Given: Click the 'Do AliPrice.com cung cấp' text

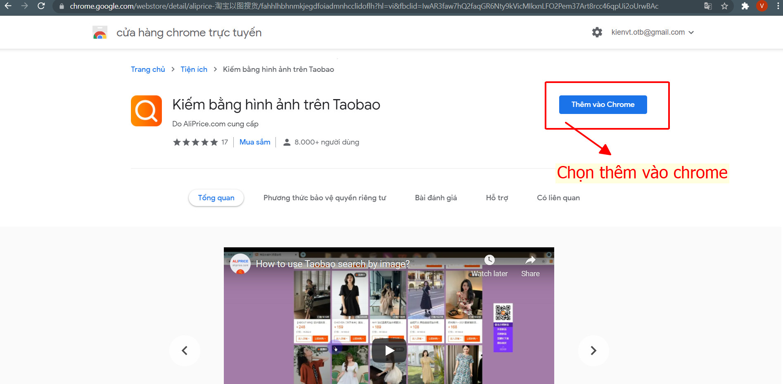Looking at the screenshot, I should coord(215,124).
